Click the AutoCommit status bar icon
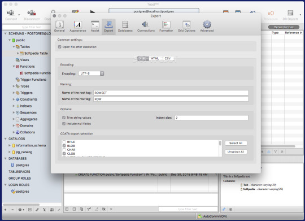 [200, 216]
